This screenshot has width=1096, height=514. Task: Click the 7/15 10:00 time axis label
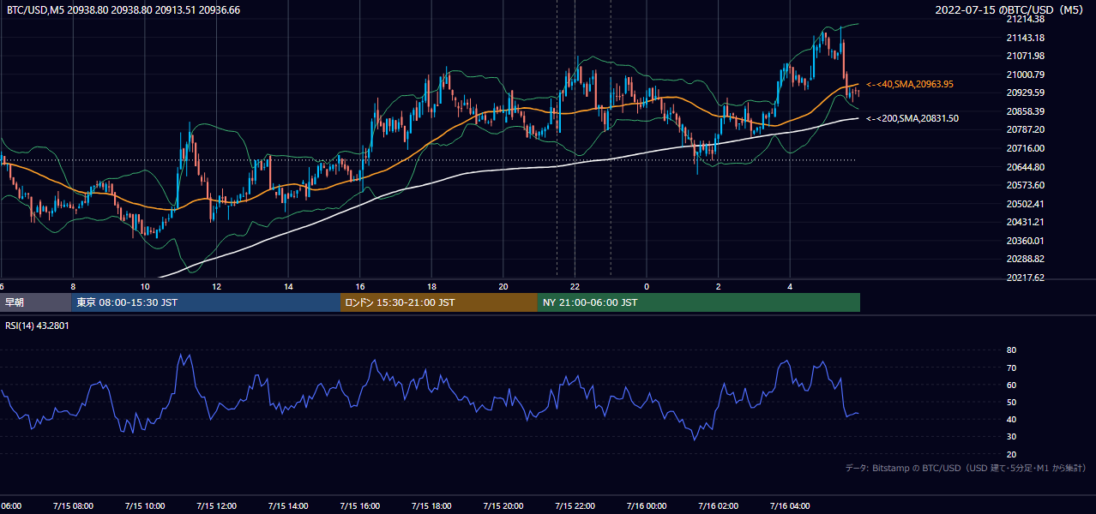tap(144, 506)
